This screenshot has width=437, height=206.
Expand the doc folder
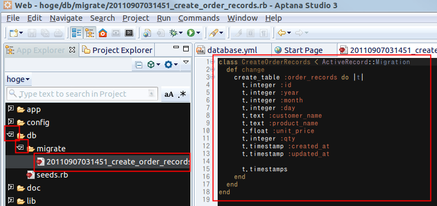[11, 187]
